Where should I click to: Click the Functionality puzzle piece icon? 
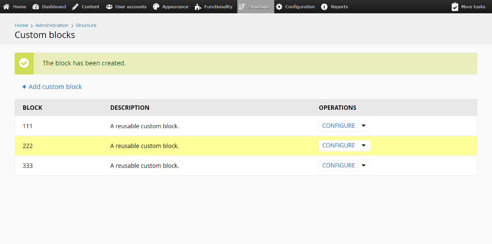(198, 7)
